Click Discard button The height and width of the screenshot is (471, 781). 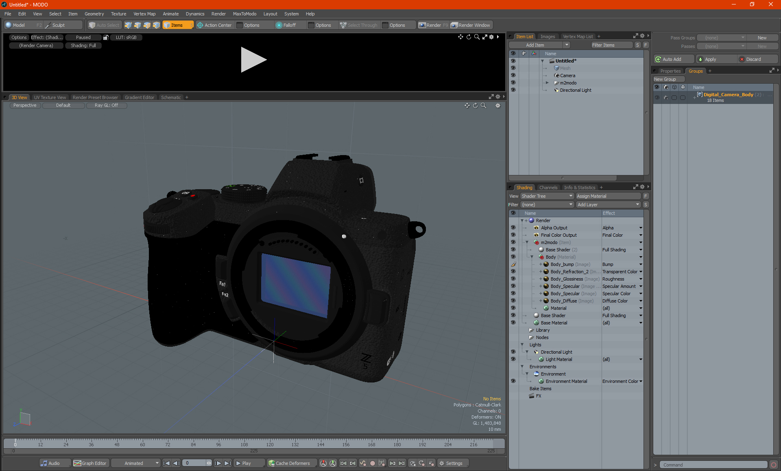(x=757, y=59)
